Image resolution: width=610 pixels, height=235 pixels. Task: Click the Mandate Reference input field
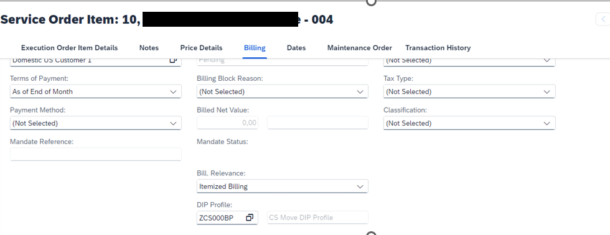96,154
